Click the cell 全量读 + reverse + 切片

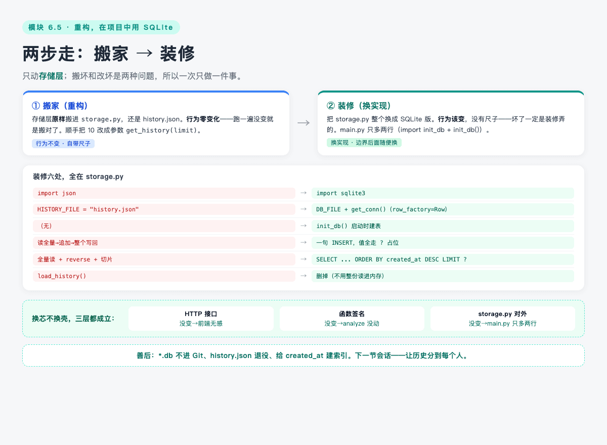point(164,259)
